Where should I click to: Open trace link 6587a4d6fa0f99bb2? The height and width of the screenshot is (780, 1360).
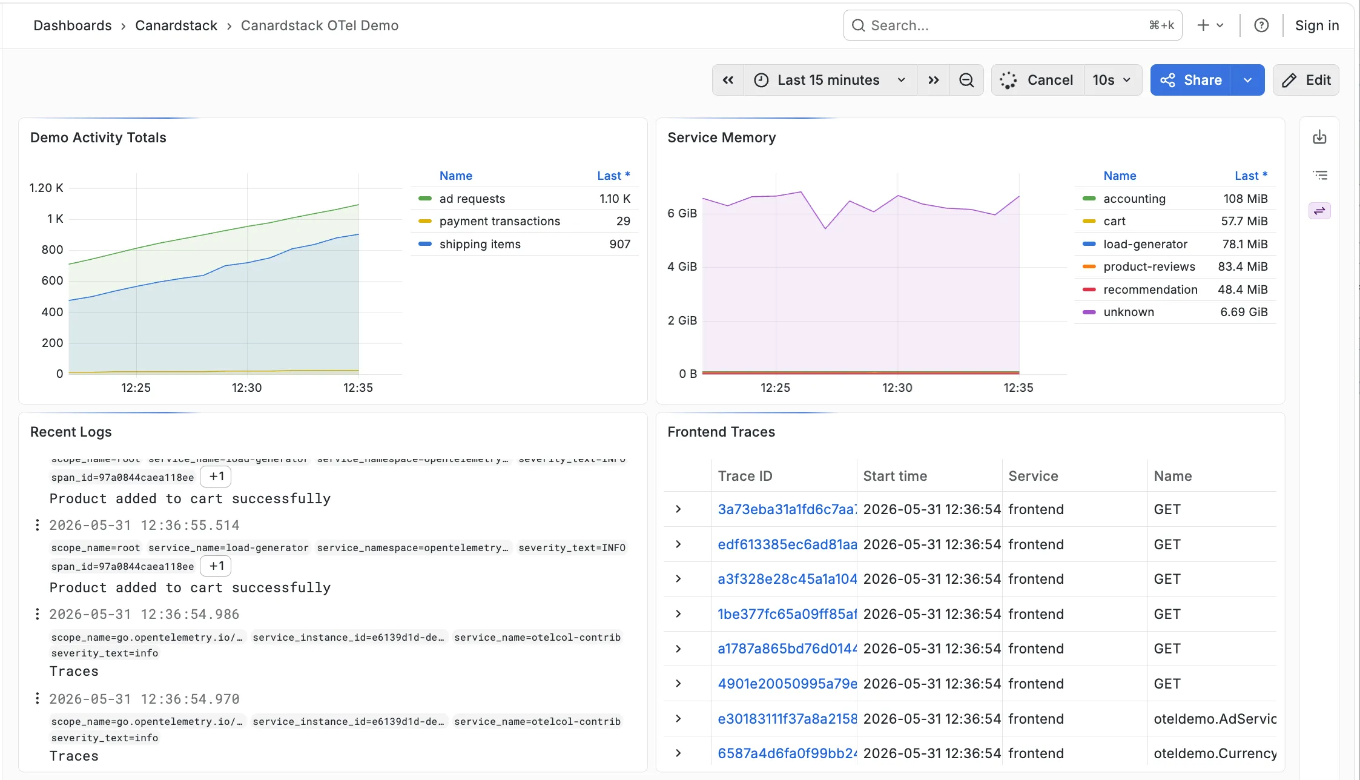787,753
